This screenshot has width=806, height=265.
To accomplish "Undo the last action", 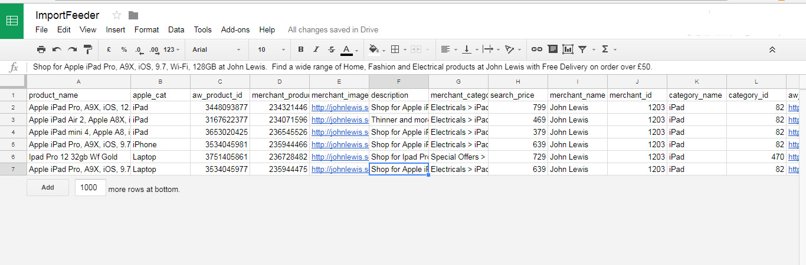I will click(x=57, y=49).
